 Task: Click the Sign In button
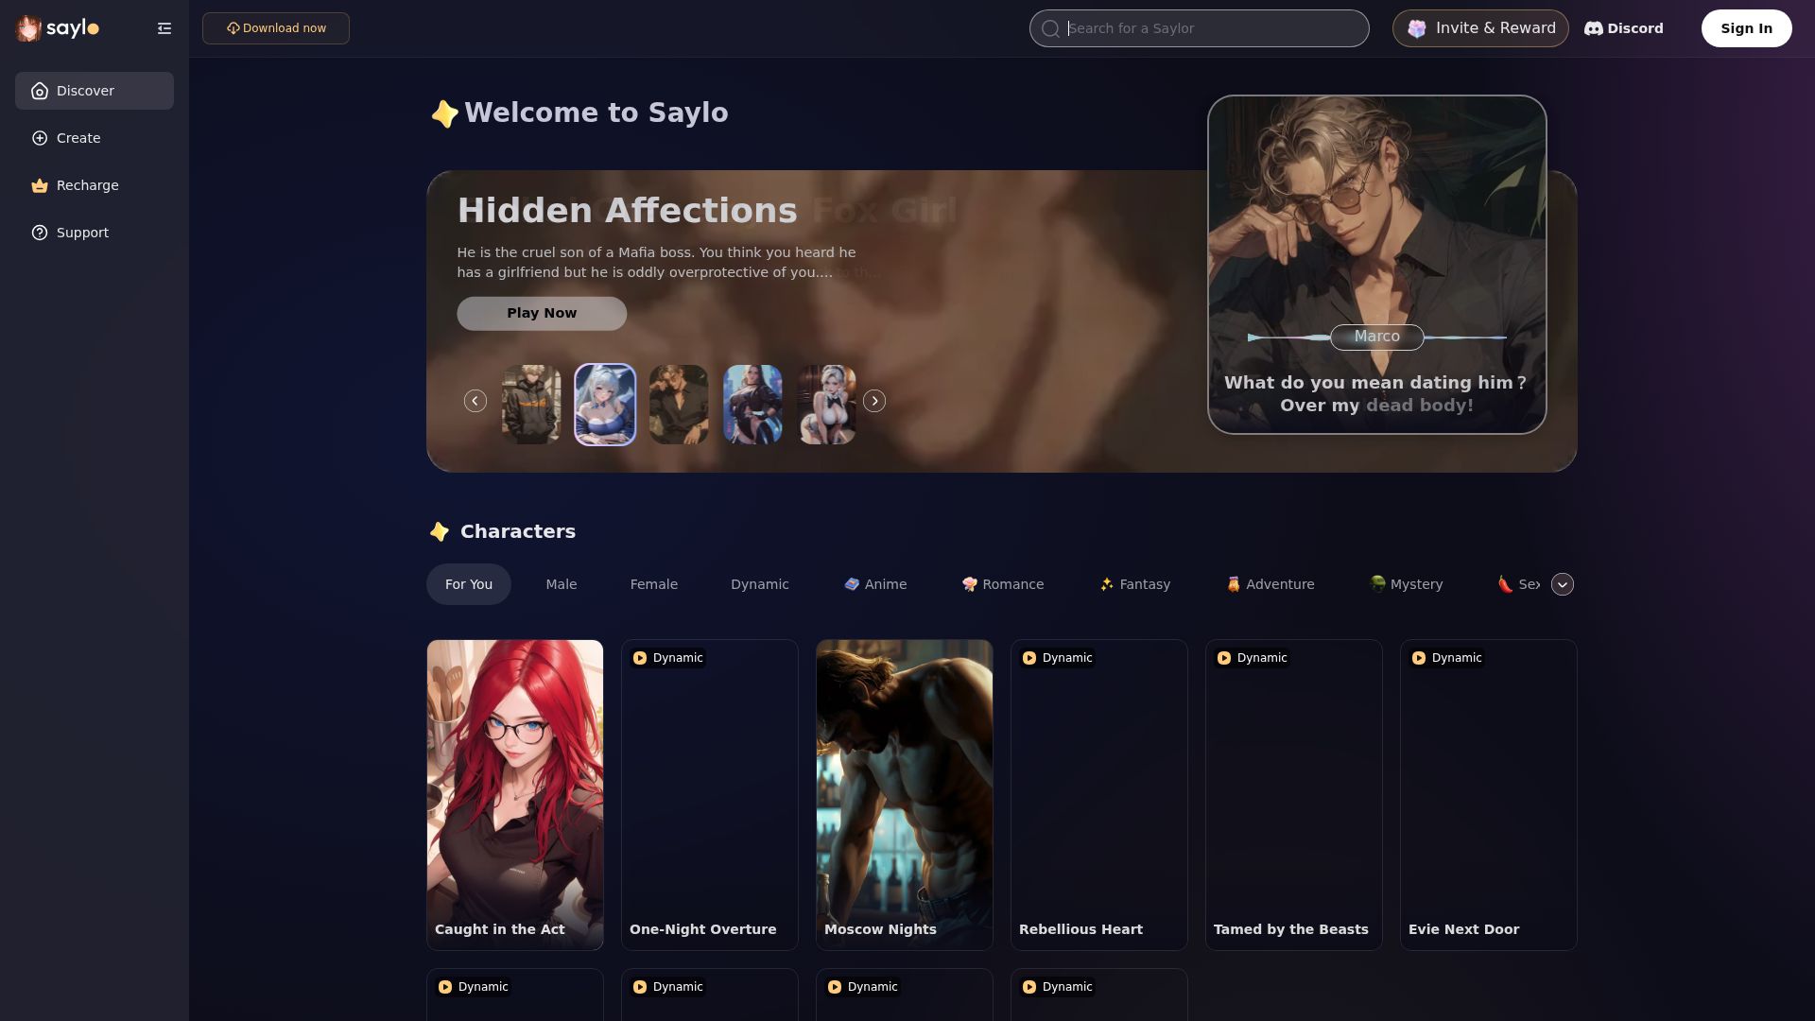(x=1746, y=28)
